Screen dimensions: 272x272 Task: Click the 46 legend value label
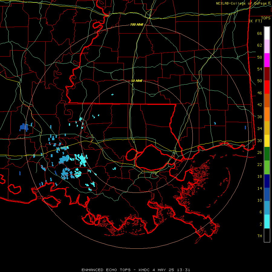point(260,93)
